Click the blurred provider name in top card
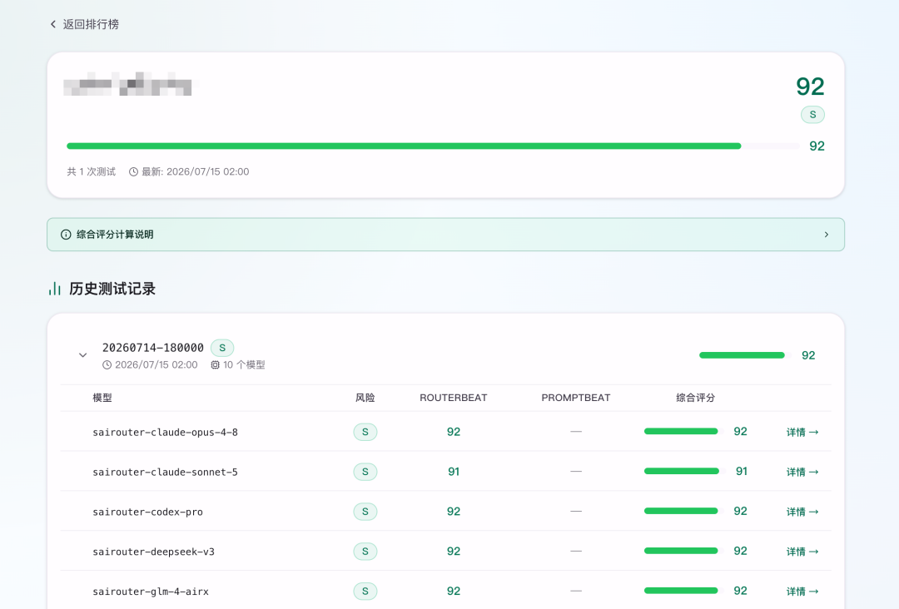The width and height of the screenshot is (899, 609). coord(127,84)
